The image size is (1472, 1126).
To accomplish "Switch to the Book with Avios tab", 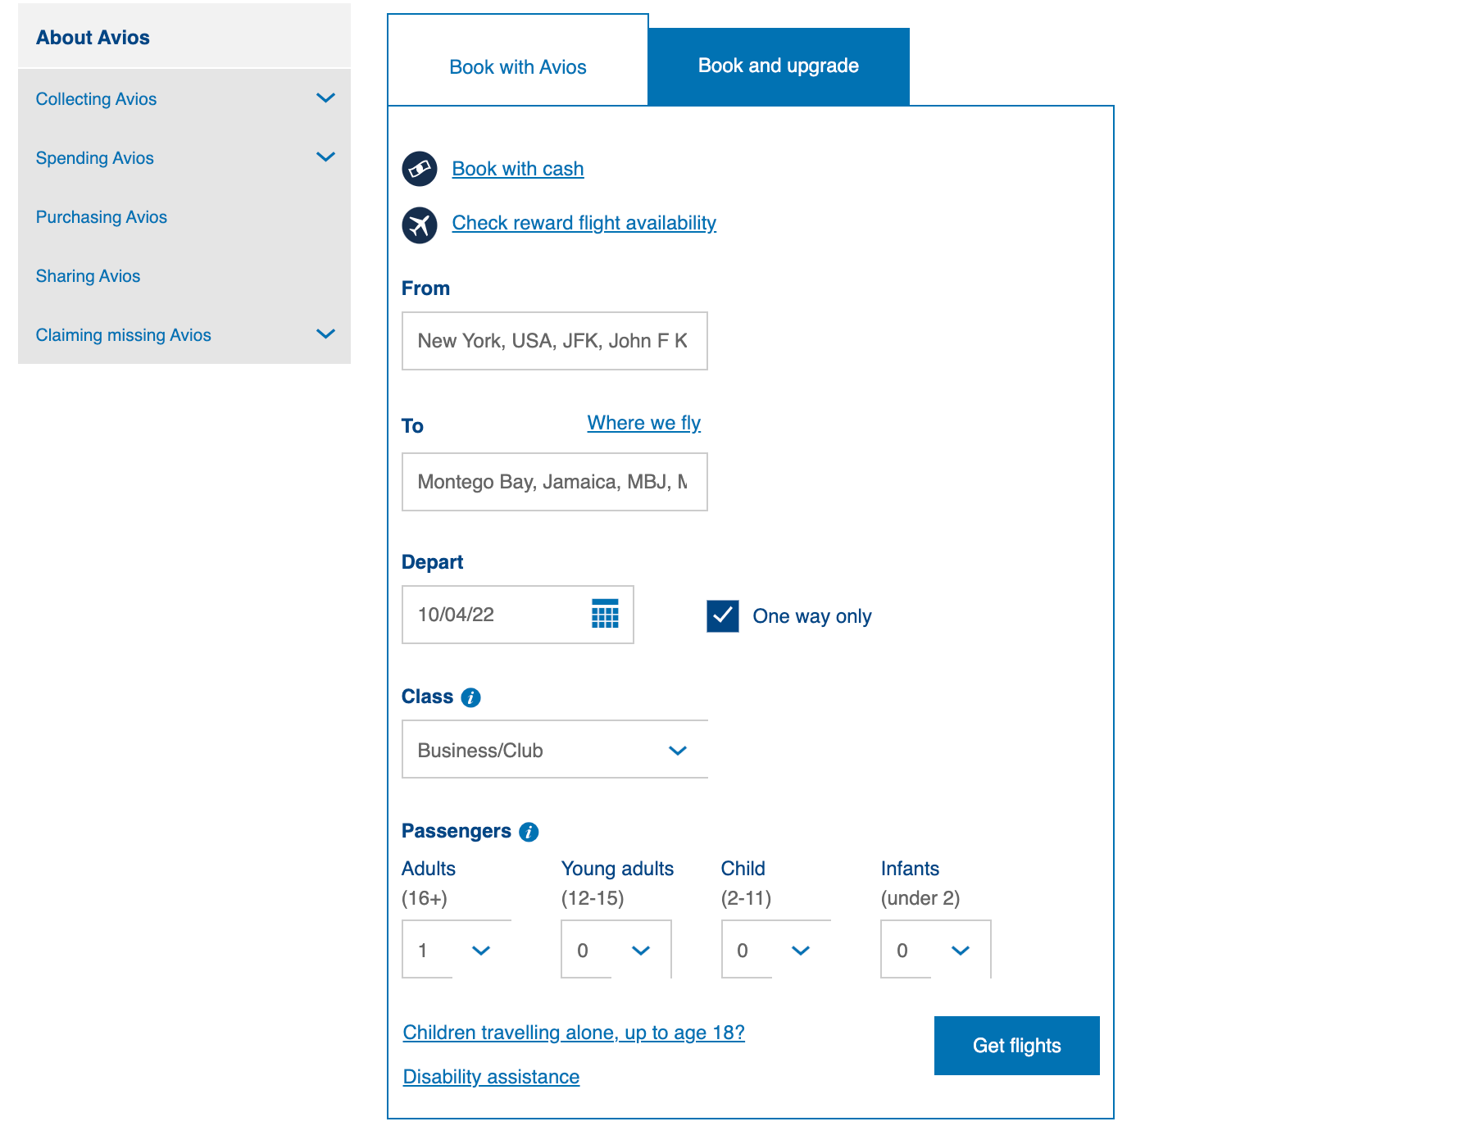I will tap(516, 66).
